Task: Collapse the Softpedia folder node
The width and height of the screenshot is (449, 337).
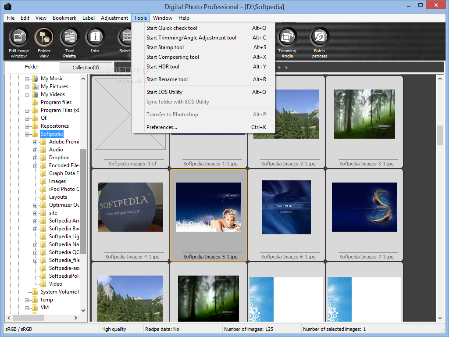Action: point(27,134)
